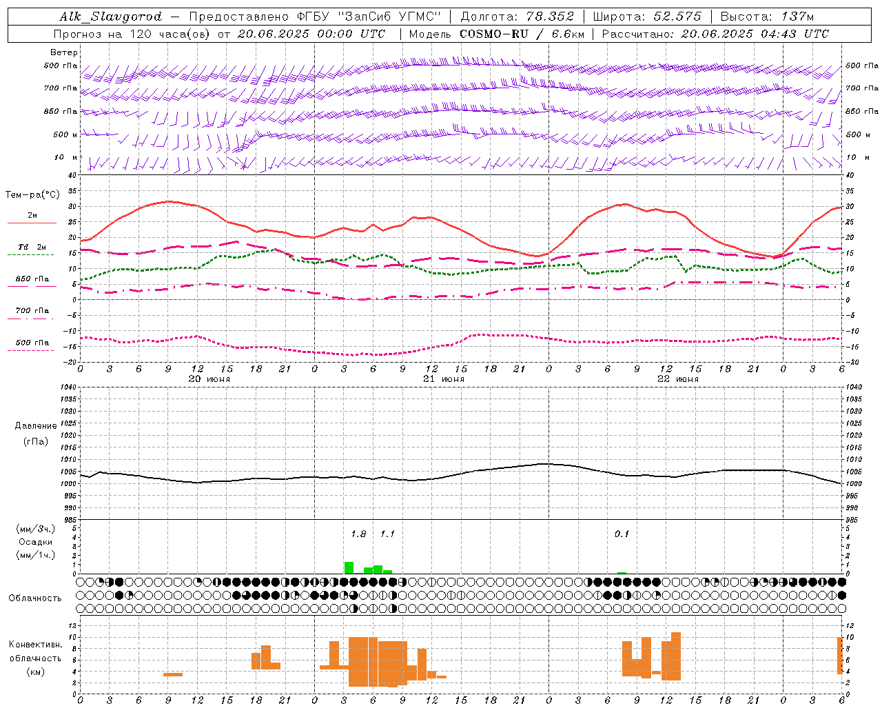This screenshot has height=706, width=882.
Task: Click the Ветер wind panel label
Action: (x=64, y=52)
